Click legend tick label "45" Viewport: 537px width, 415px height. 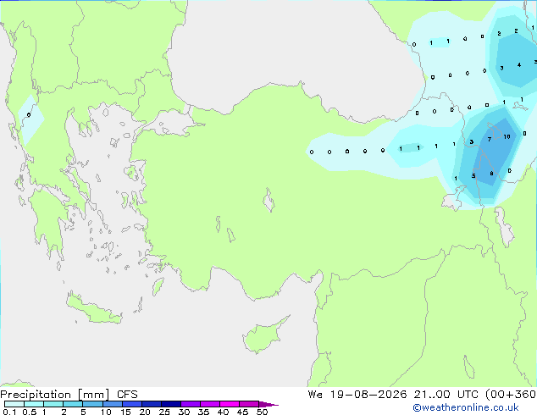point(242,412)
